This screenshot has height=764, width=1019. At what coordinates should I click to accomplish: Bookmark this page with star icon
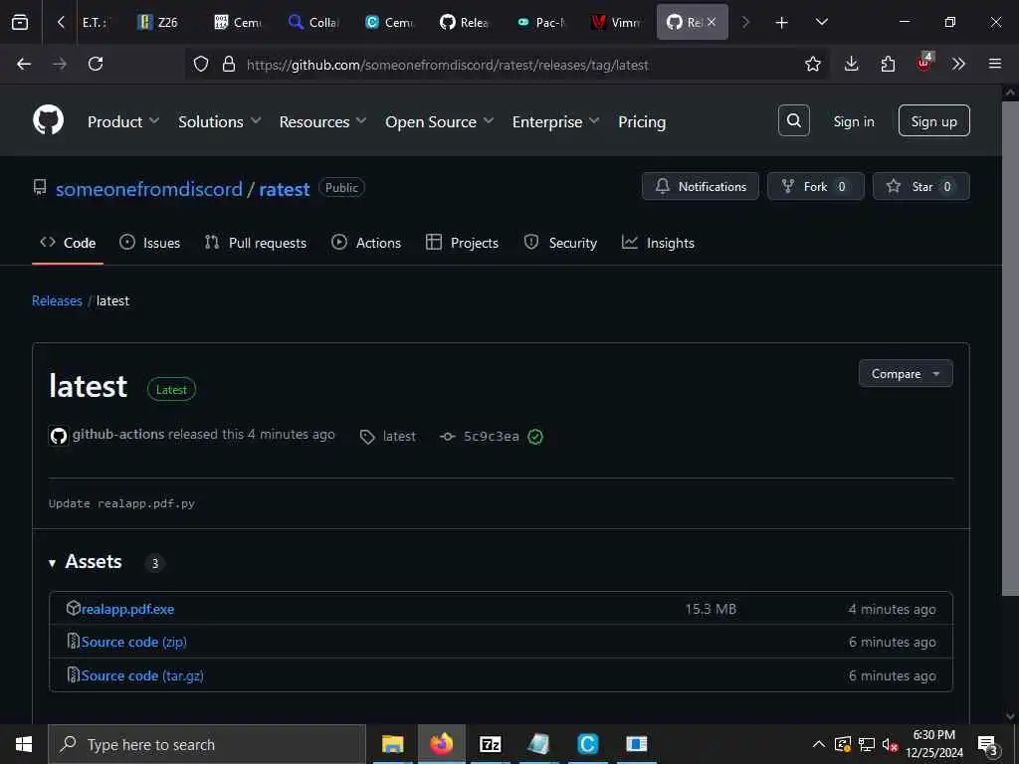pyautogui.click(x=812, y=64)
